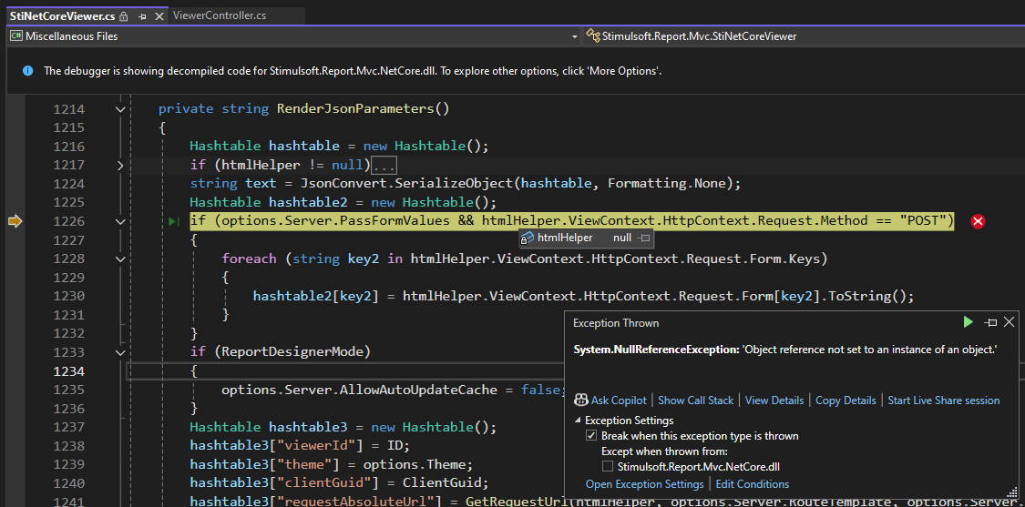Click the read-only lock icon on StiNetCoreViewer.cs tab

124,16
